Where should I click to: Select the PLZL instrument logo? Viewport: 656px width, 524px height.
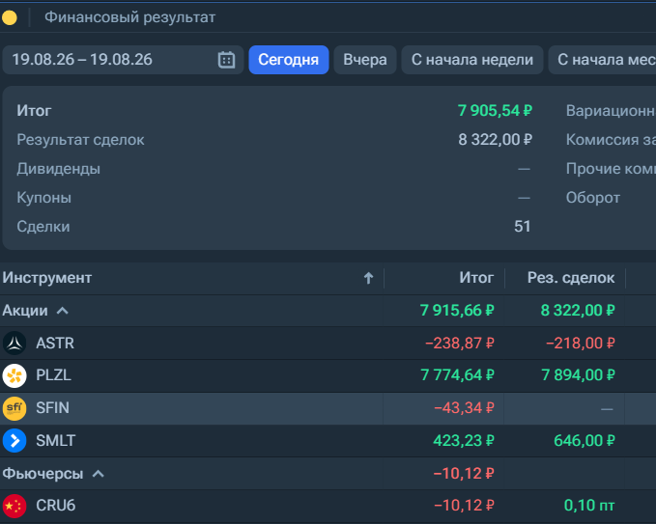(14, 375)
